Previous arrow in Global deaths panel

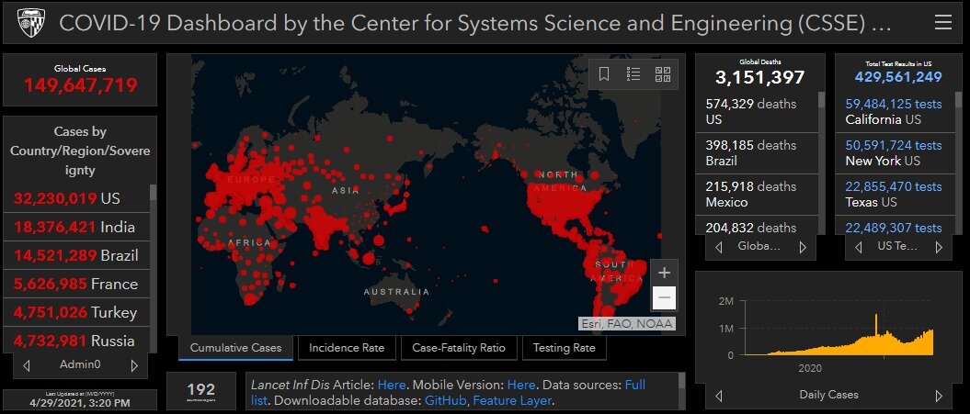(719, 247)
